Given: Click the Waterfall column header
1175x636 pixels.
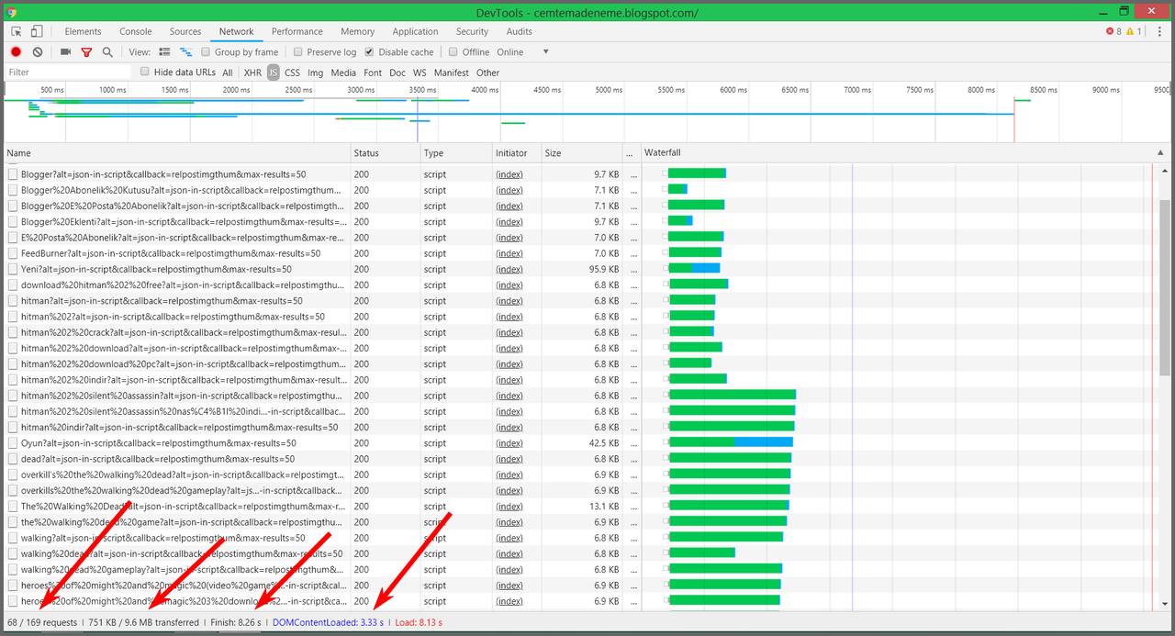Looking at the screenshot, I should point(904,153).
